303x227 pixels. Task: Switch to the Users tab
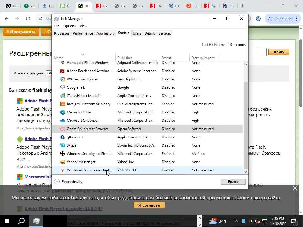point(137,33)
